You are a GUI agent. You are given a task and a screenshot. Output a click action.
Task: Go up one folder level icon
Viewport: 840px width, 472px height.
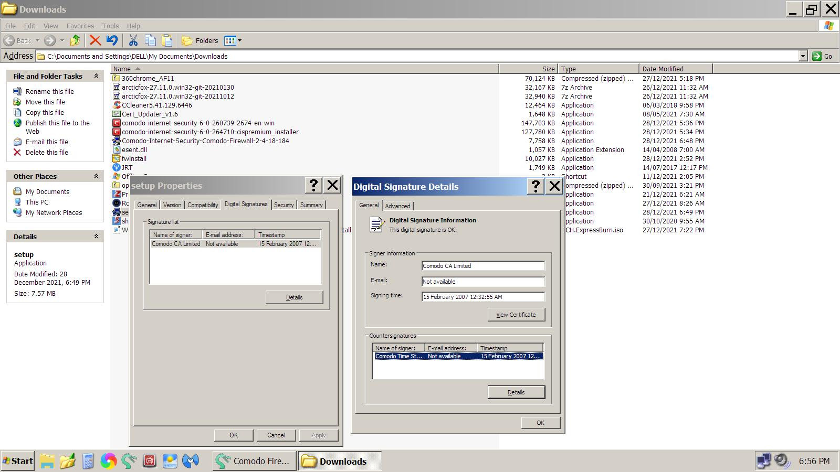75,40
